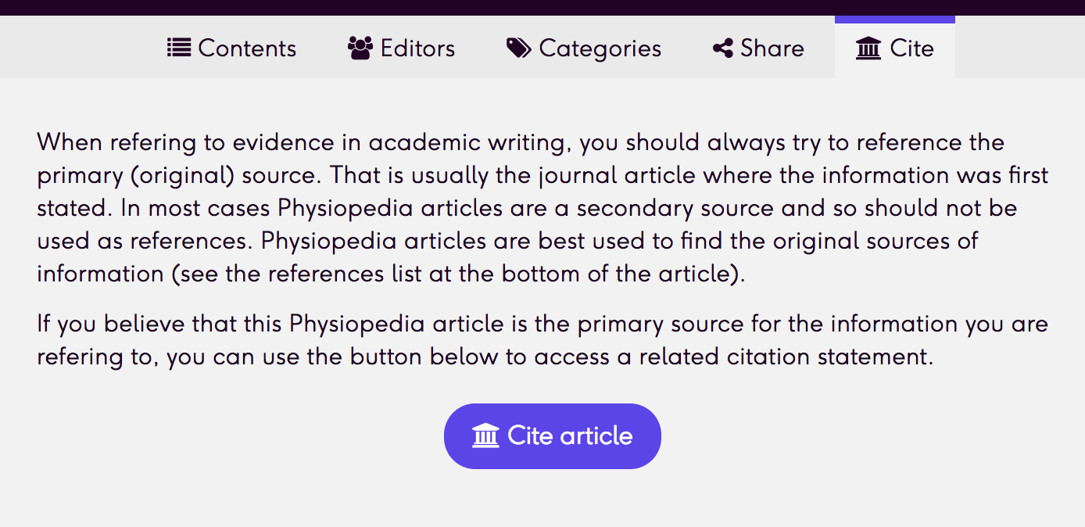Click the list icon beside Contents
1085x527 pixels.
(x=179, y=48)
